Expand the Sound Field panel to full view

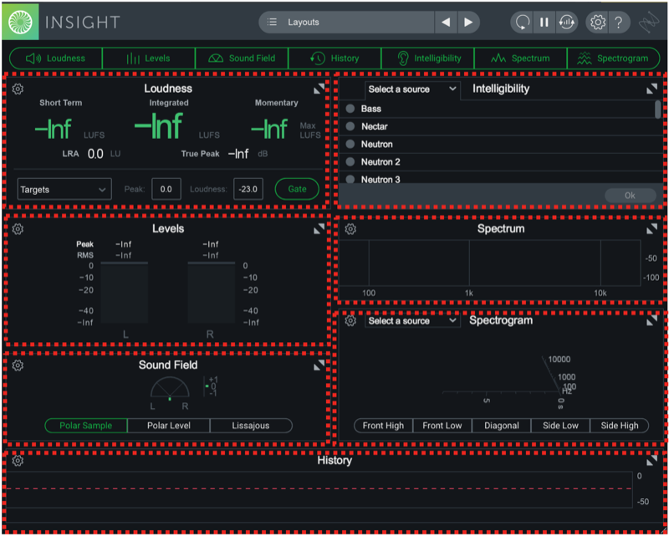319,365
